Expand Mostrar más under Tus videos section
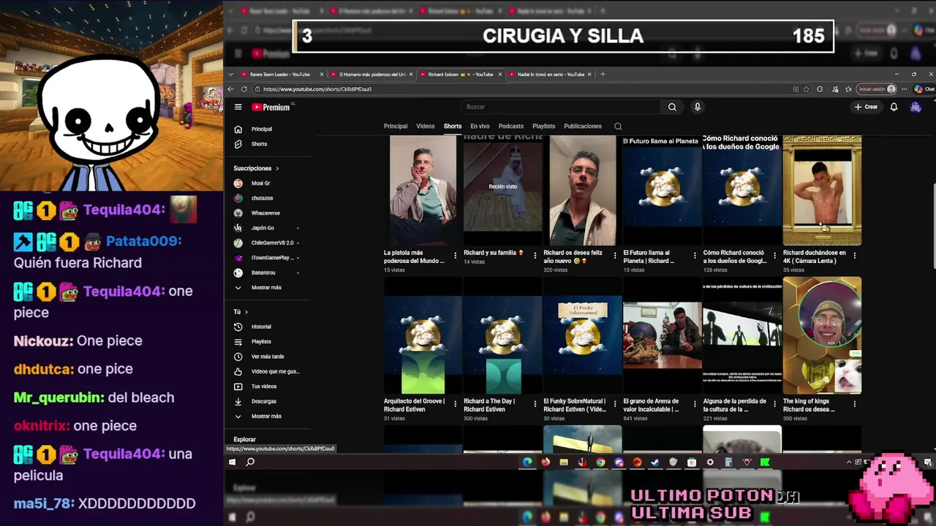This screenshot has height=526, width=936. point(257,416)
